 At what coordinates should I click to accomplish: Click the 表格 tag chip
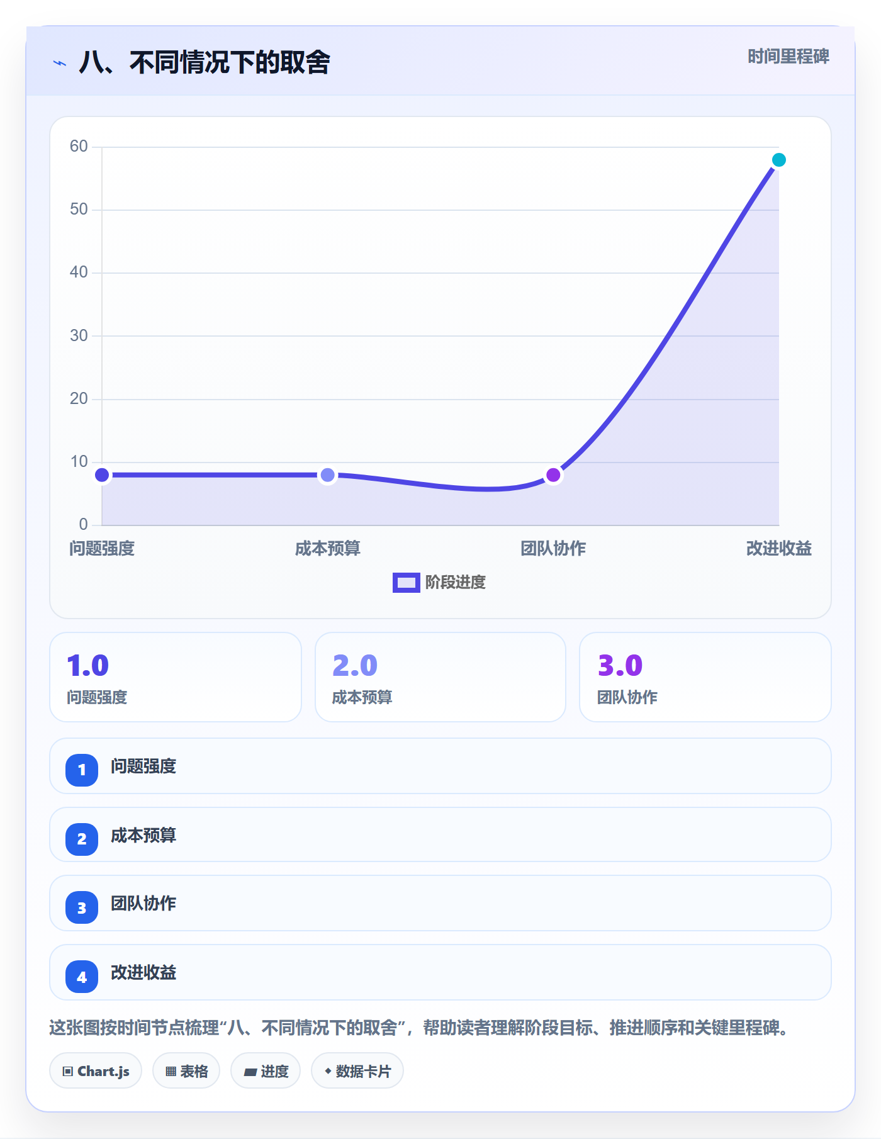186,1071
